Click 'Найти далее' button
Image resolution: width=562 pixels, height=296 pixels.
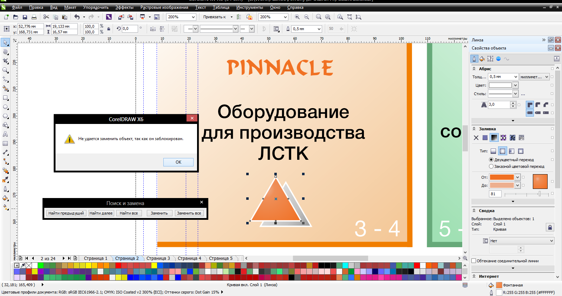[101, 213]
